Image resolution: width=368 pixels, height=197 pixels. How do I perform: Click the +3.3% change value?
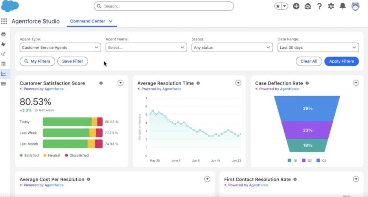[x=26, y=110]
